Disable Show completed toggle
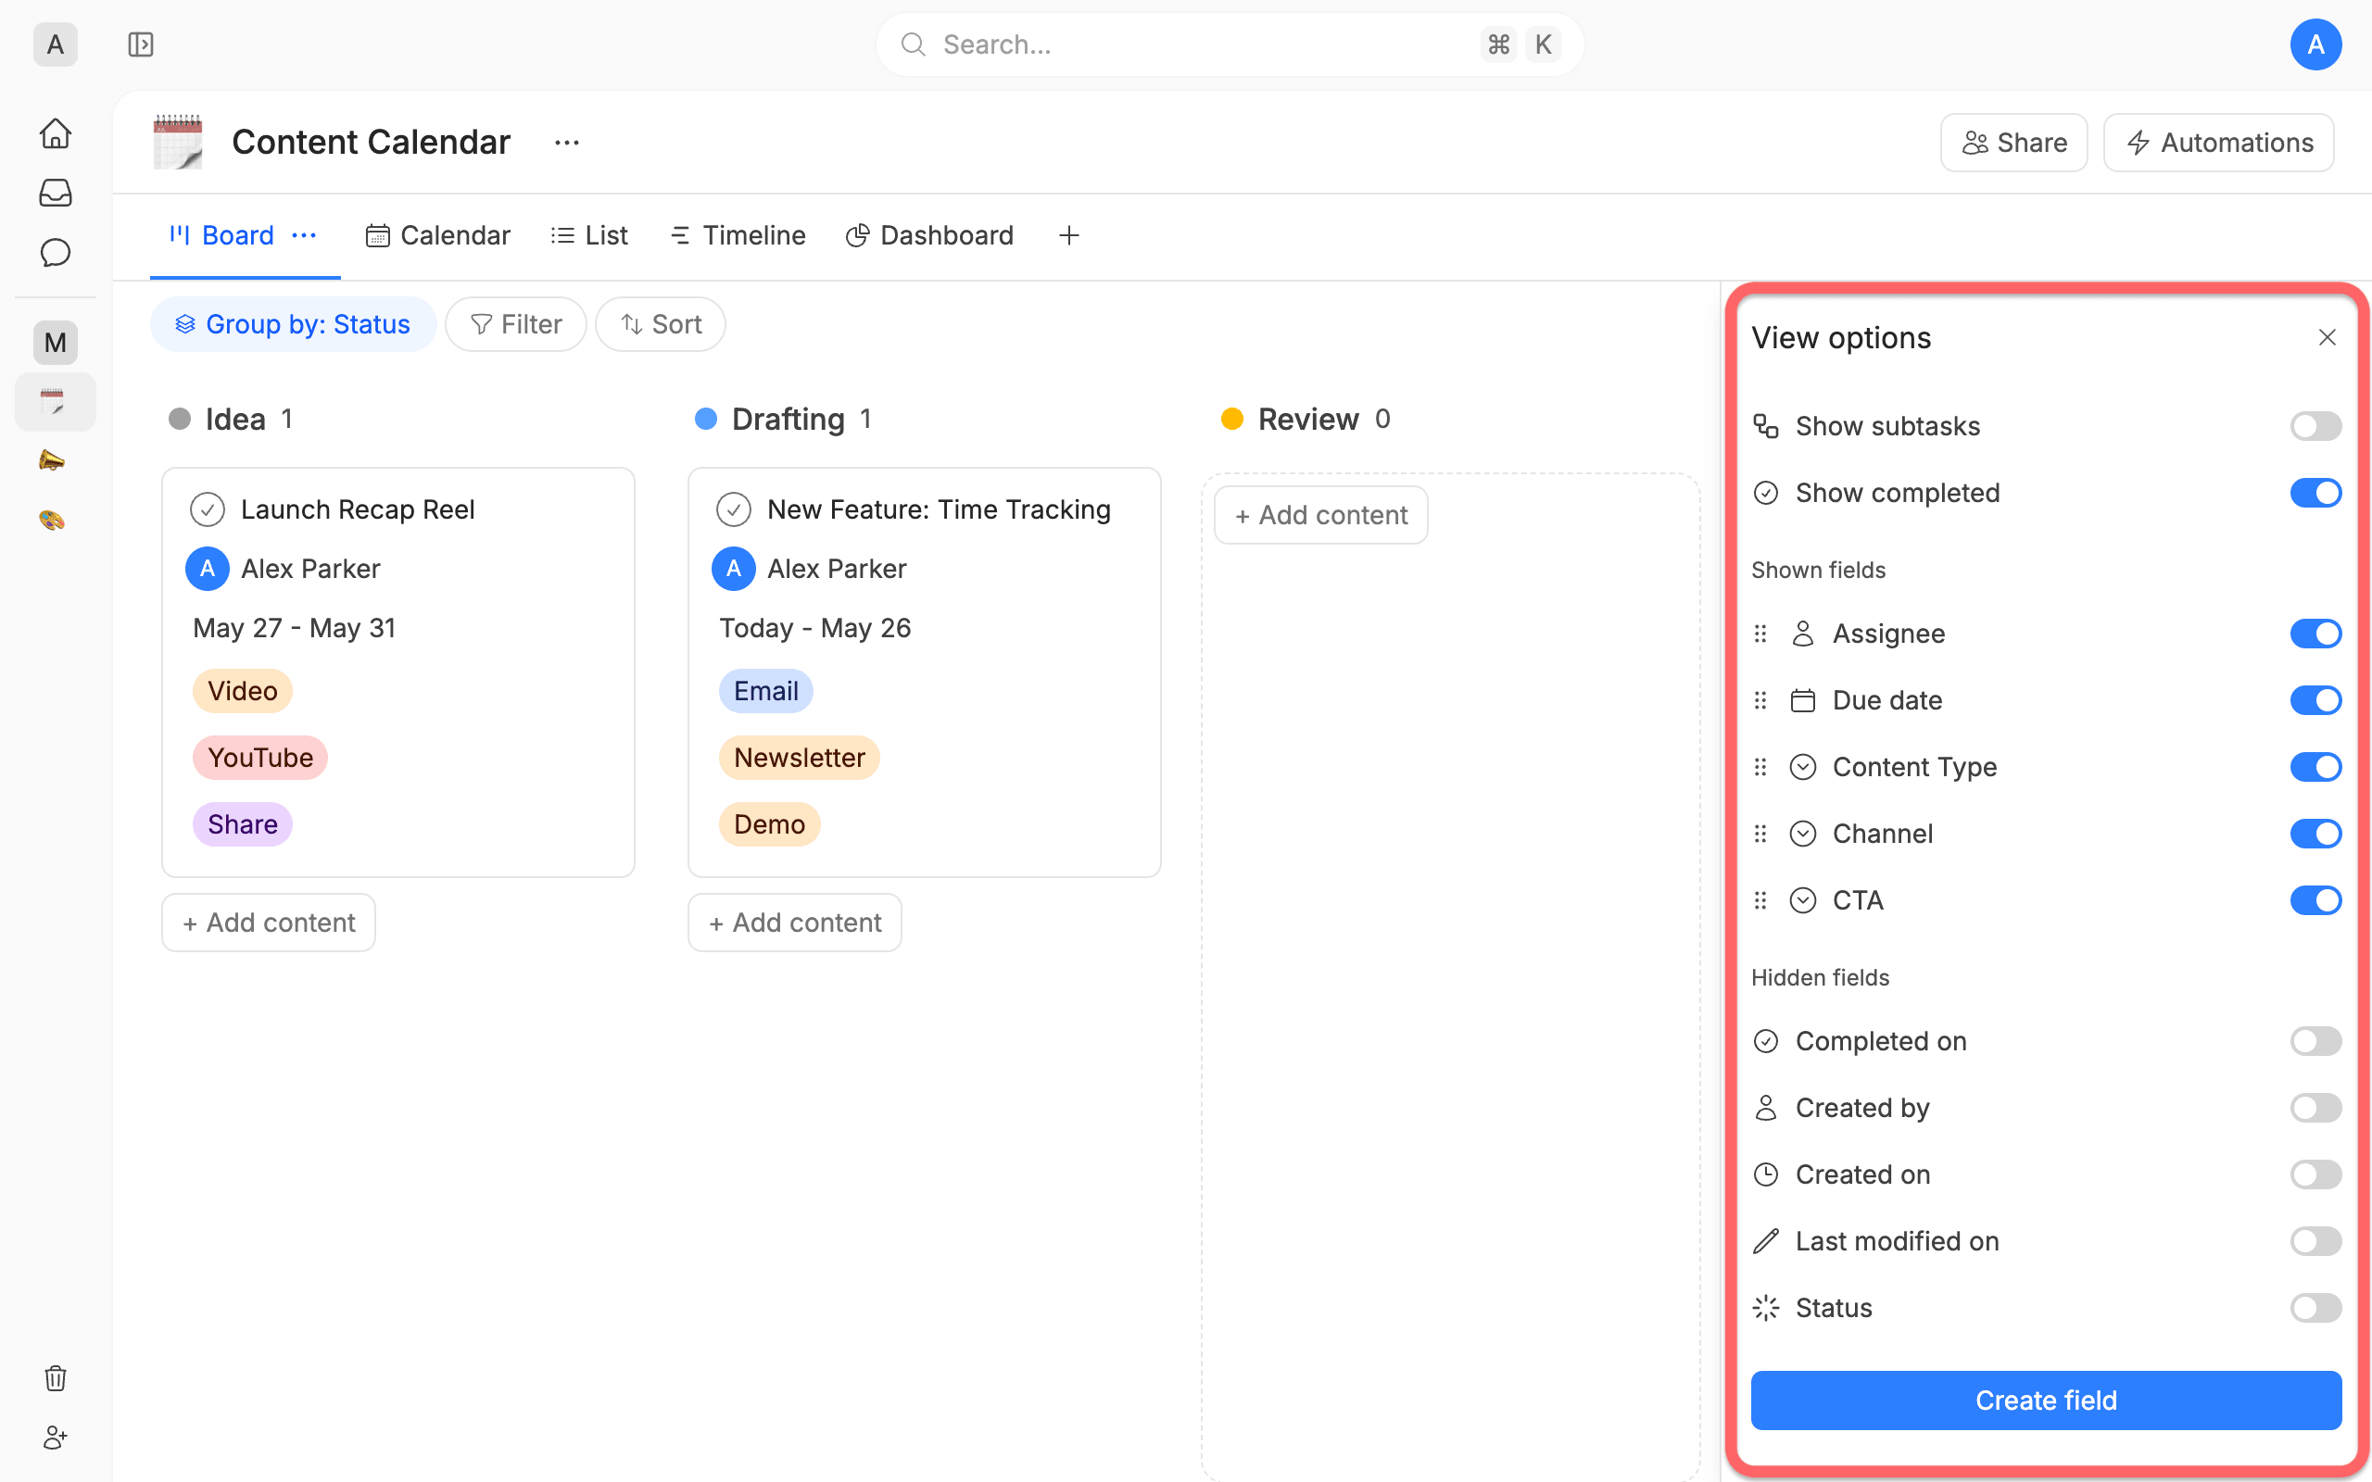 coord(2315,493)
